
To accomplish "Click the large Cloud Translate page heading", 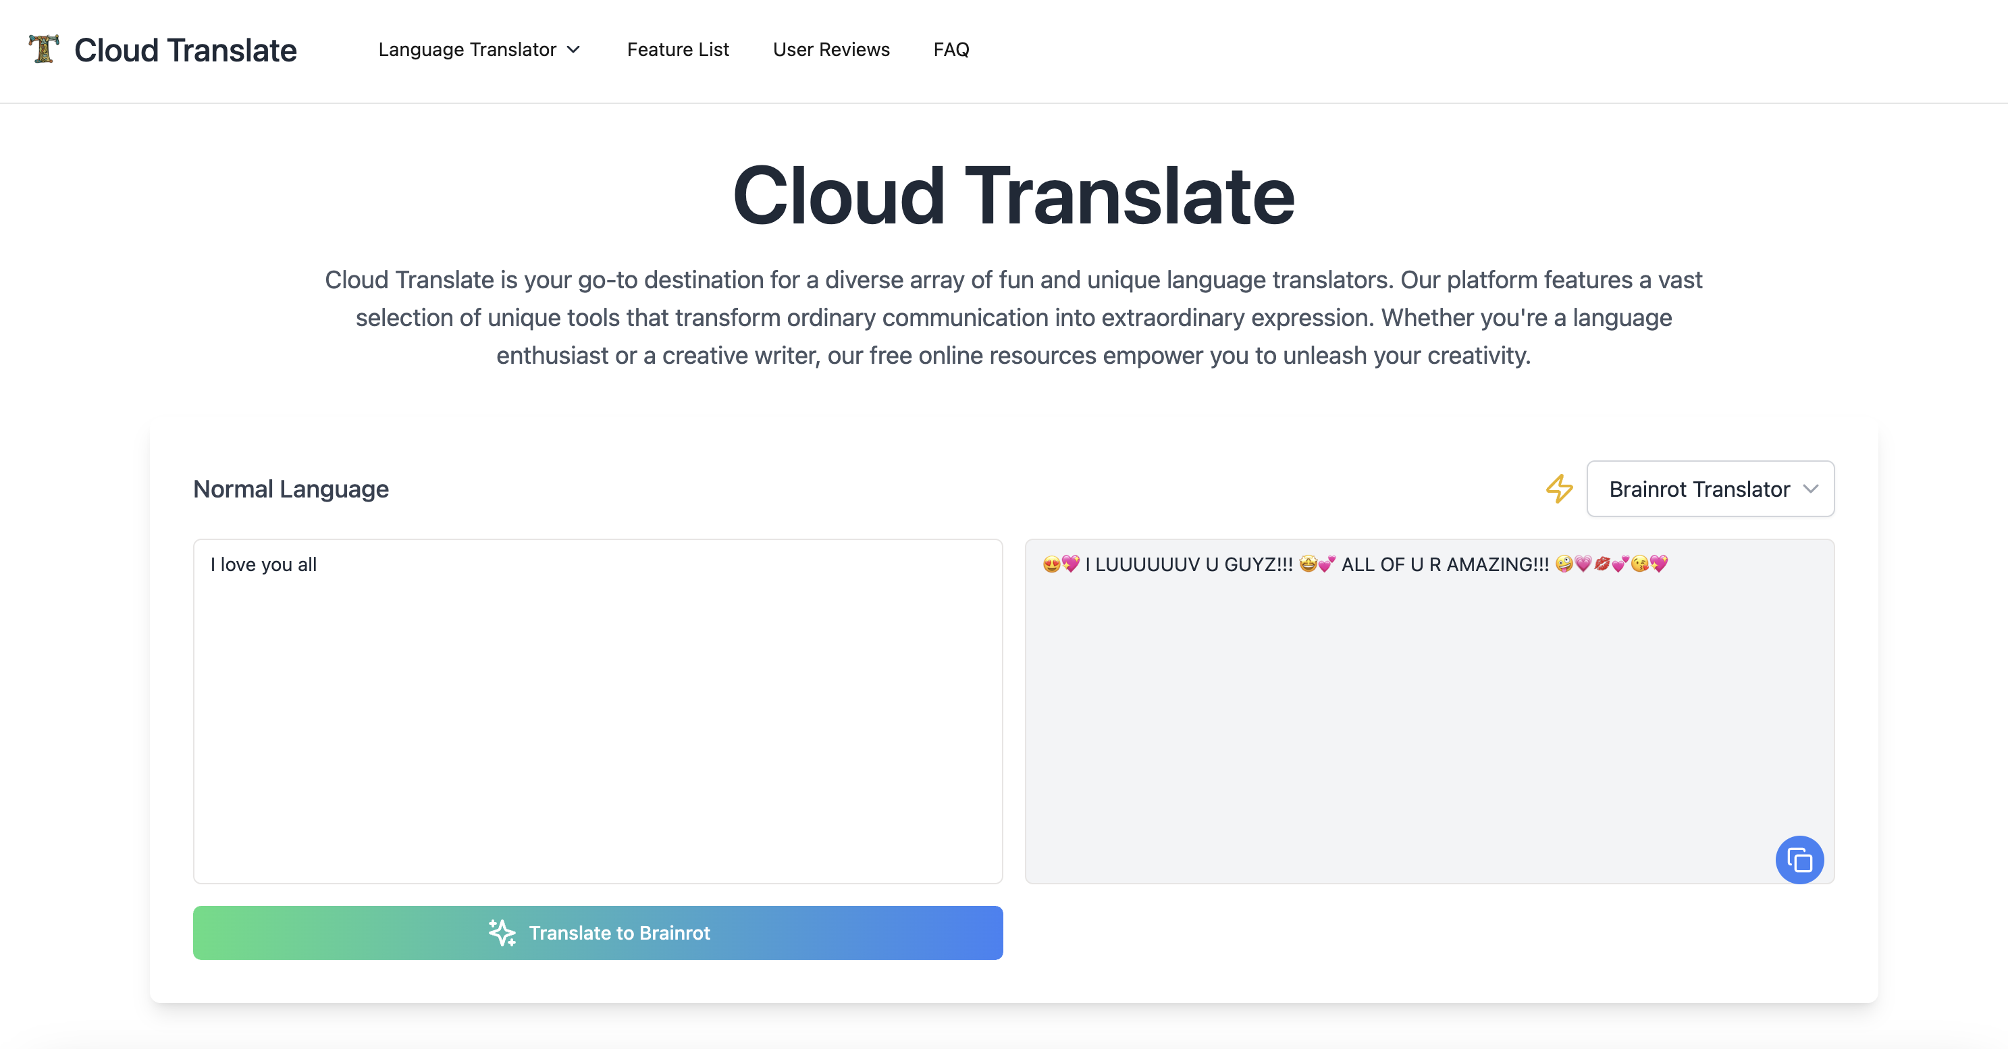I will pos(1013,196).
